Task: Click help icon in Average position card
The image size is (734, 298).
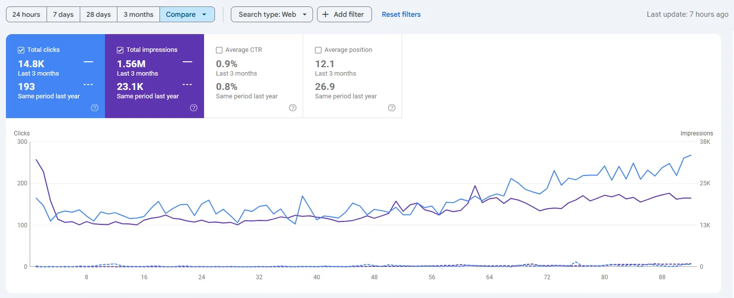Action: 392,108
